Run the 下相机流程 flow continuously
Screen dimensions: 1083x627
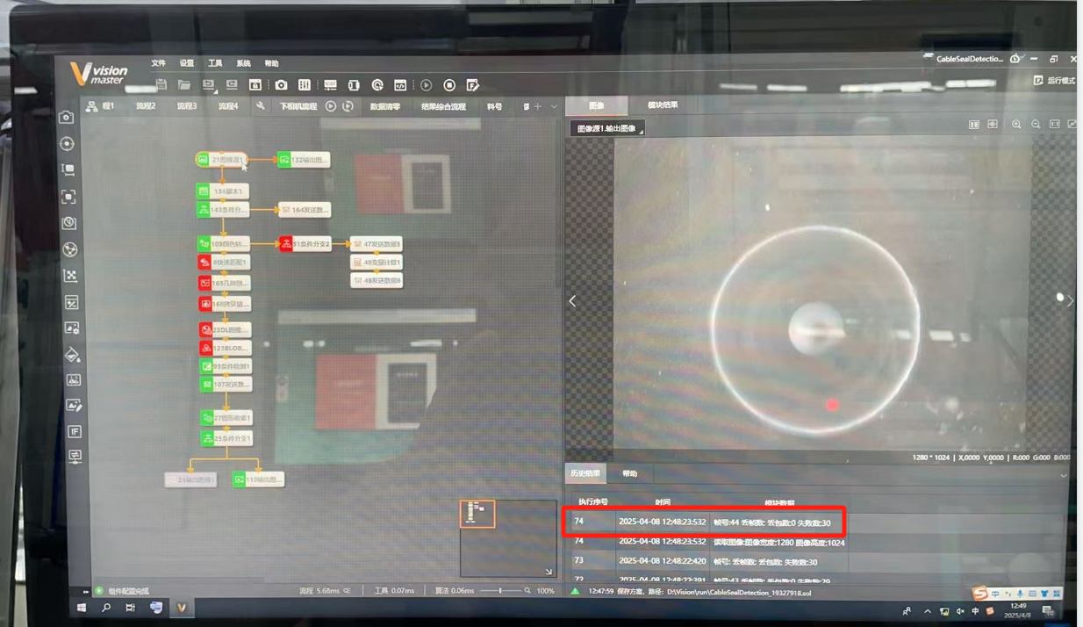pyautogui.click(x=348, y=106)
